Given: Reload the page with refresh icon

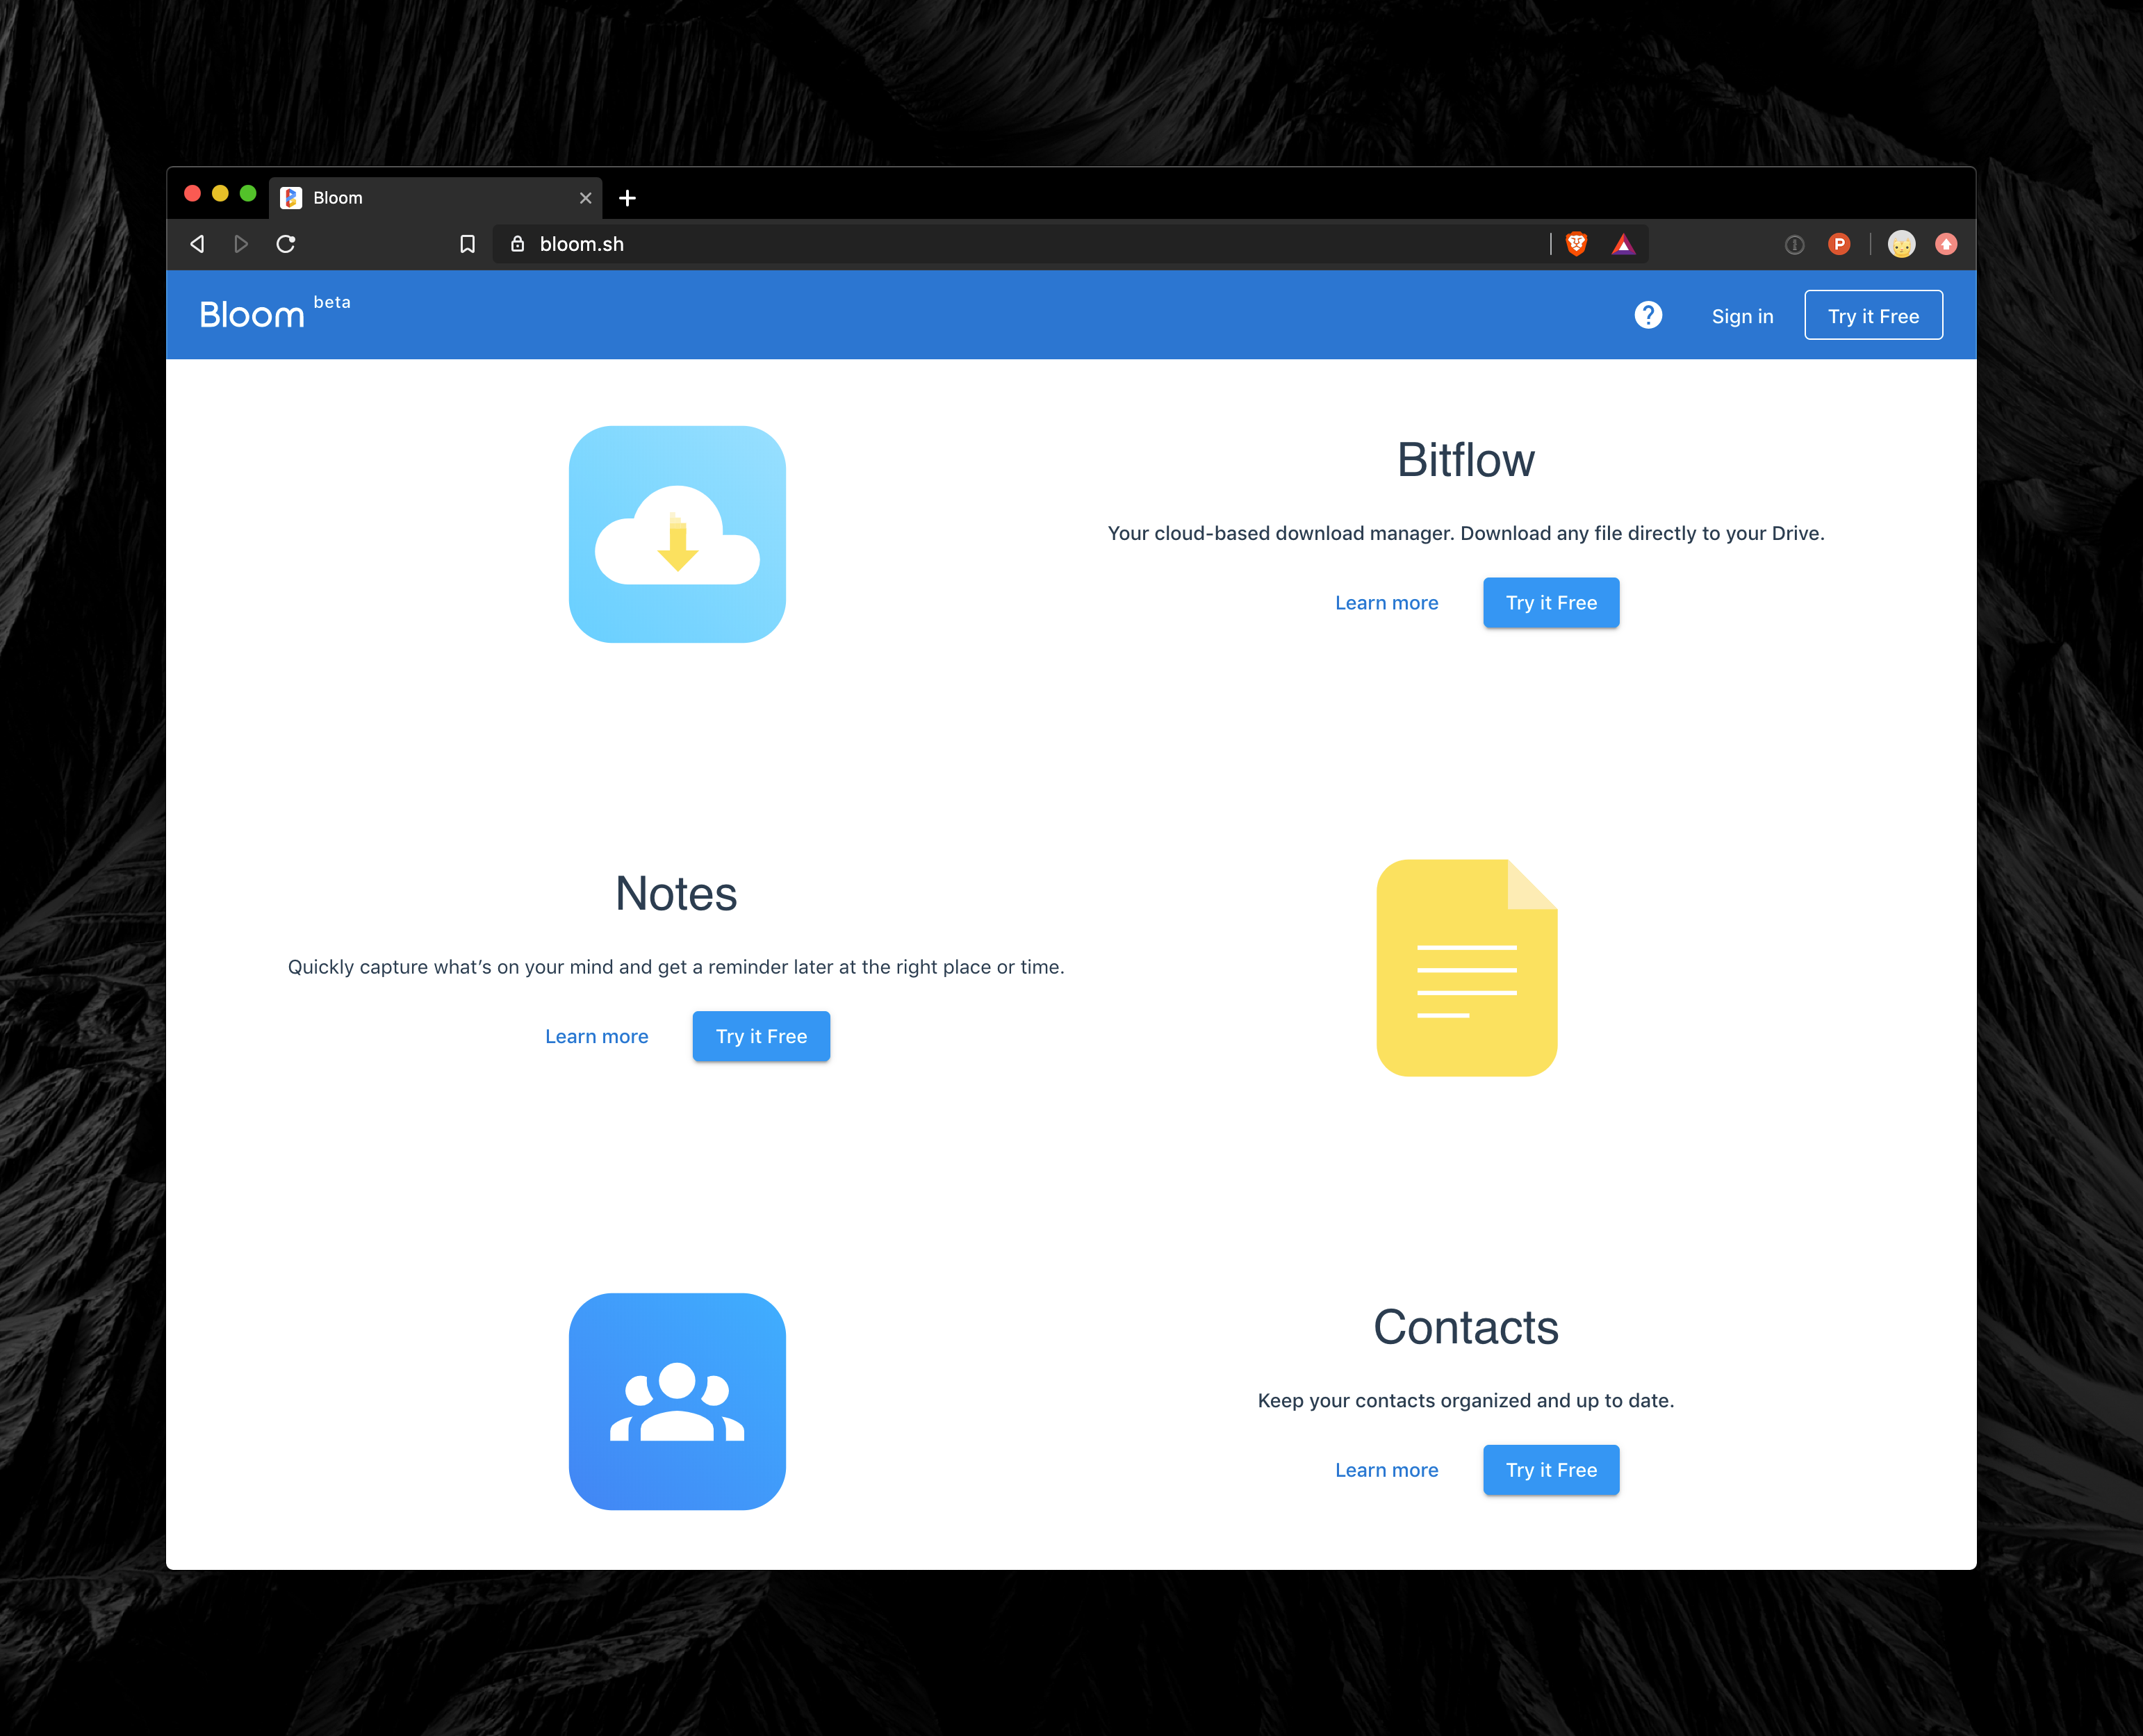Looking at the screenshot, I should click(x=286, y=244).
